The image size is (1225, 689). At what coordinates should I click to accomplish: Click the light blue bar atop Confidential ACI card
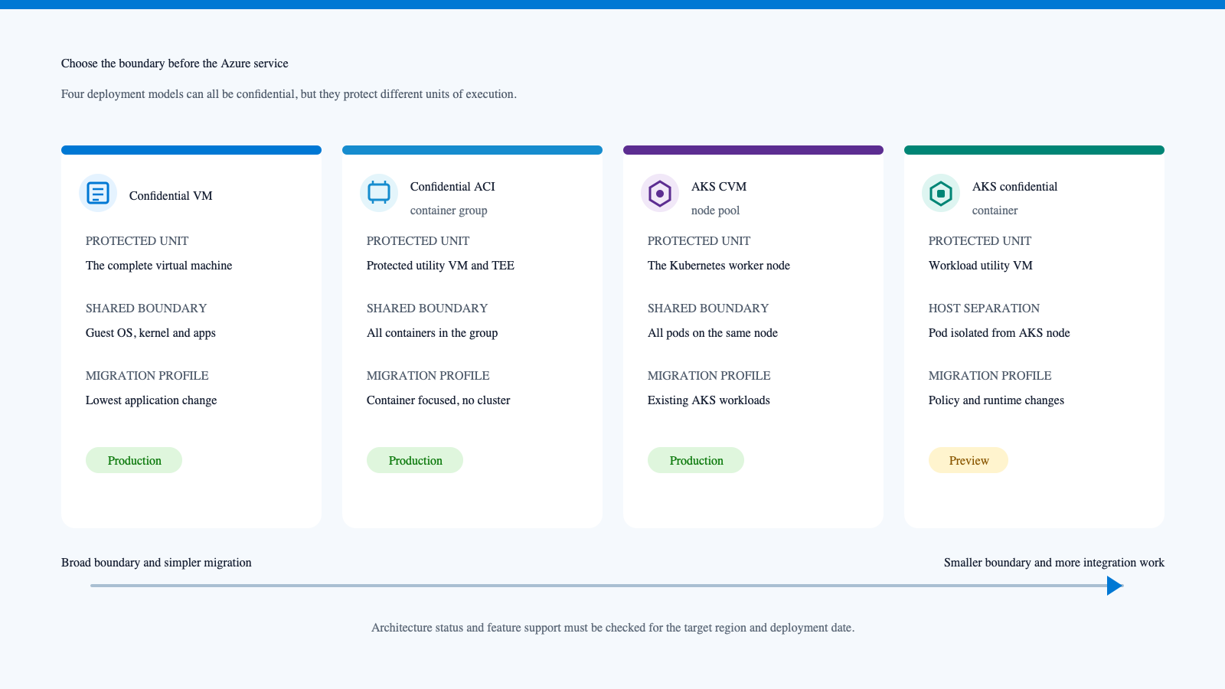(472, 150)
